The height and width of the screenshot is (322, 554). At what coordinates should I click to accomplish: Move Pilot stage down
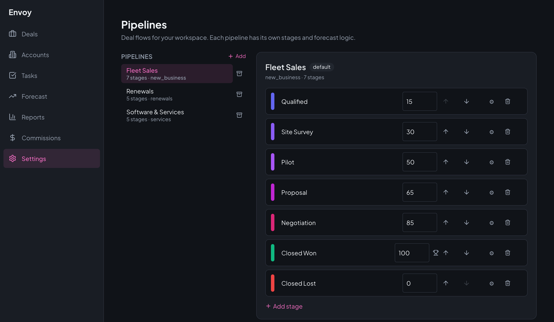pyautogui.click(x=467, y=162)
